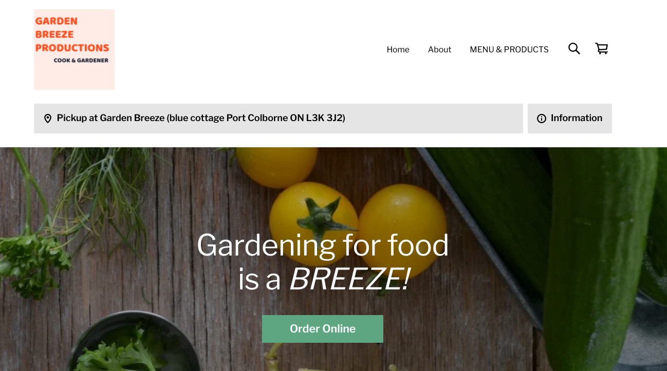667x371 pixels.
Task: Click the COOK & GARDENER tagline in logo
Action: pos(81,61)
